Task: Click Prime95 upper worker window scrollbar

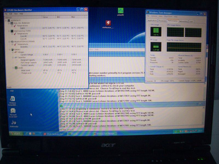Action: tap(204, 91)
